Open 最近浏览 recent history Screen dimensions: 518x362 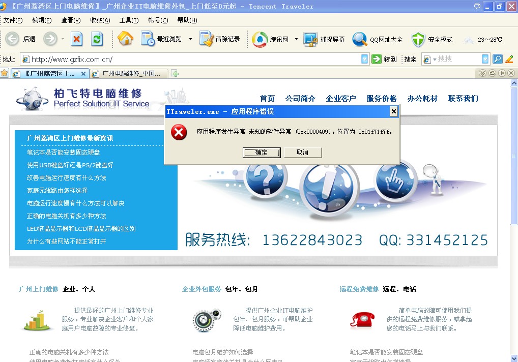click(161, 39)
